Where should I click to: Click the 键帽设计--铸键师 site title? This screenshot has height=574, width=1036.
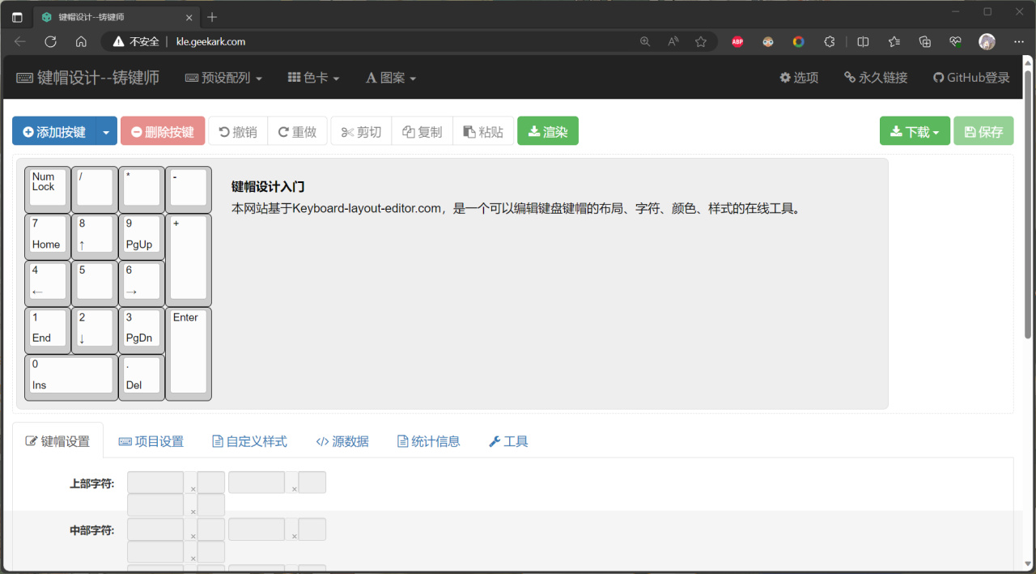[x=87, y=78]
